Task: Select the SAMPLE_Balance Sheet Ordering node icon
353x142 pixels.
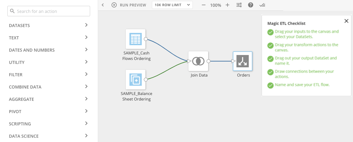Action: coord(136,79)
